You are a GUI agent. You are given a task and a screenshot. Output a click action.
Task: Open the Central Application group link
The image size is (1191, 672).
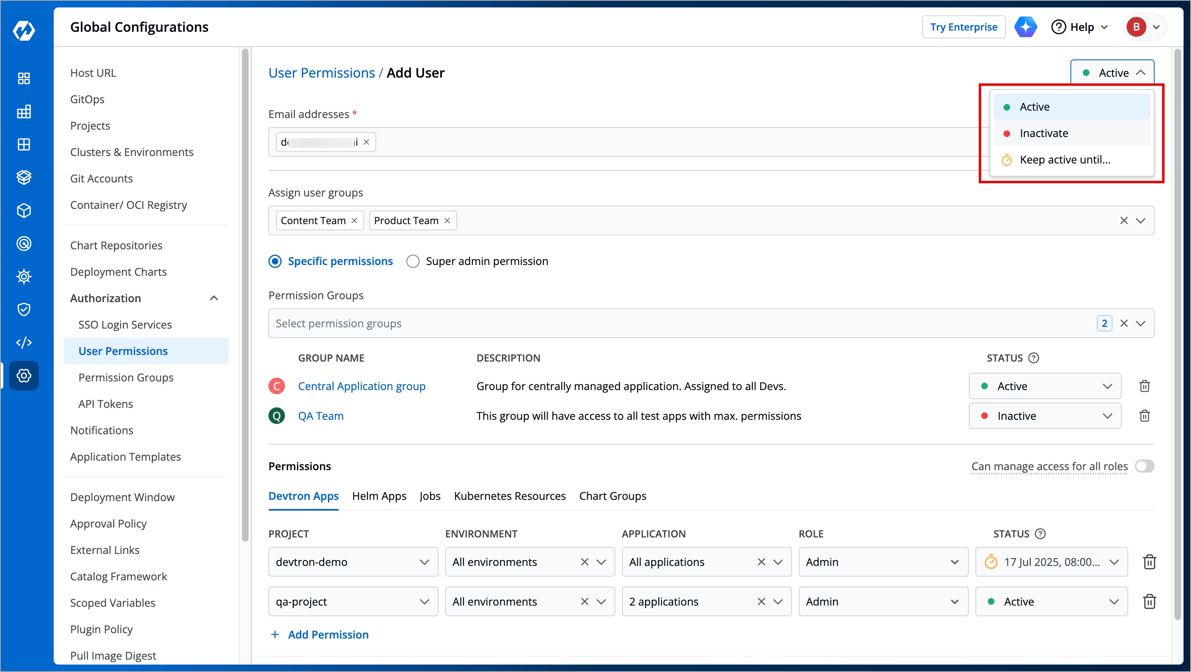tap(362, 386)
